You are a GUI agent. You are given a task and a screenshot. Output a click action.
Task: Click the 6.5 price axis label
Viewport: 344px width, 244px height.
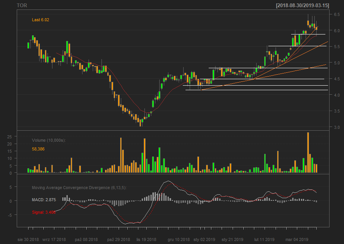click(337, 15)
